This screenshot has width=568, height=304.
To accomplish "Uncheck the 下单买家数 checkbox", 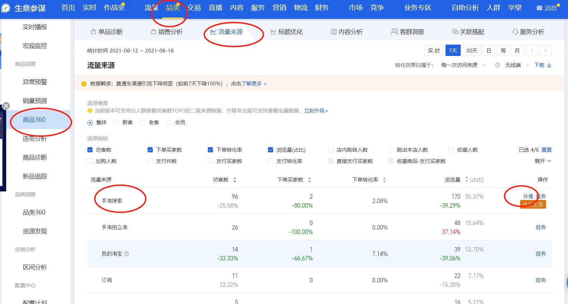I will [x=150, y=150].
